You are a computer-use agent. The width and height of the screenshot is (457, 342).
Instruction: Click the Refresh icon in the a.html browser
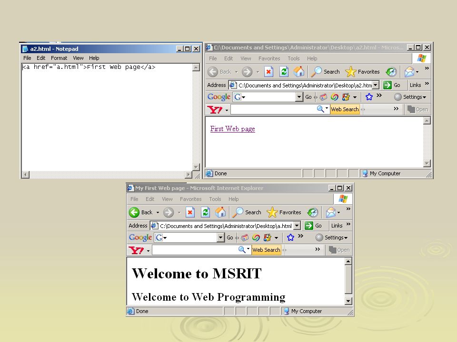tap(206, 212)
